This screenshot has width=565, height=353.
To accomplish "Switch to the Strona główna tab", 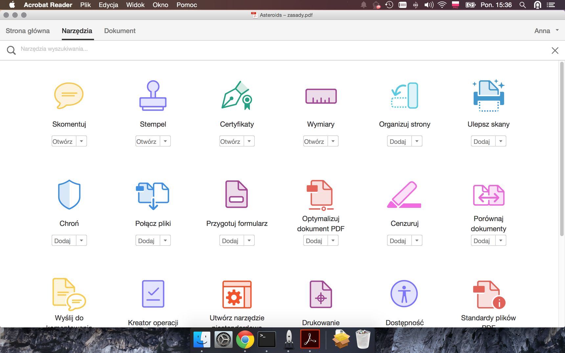I will pos(28,31).
